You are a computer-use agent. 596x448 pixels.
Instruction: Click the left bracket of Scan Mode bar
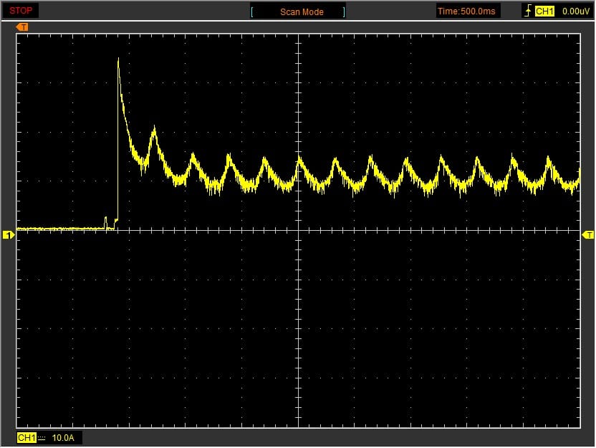coord(251,11)
